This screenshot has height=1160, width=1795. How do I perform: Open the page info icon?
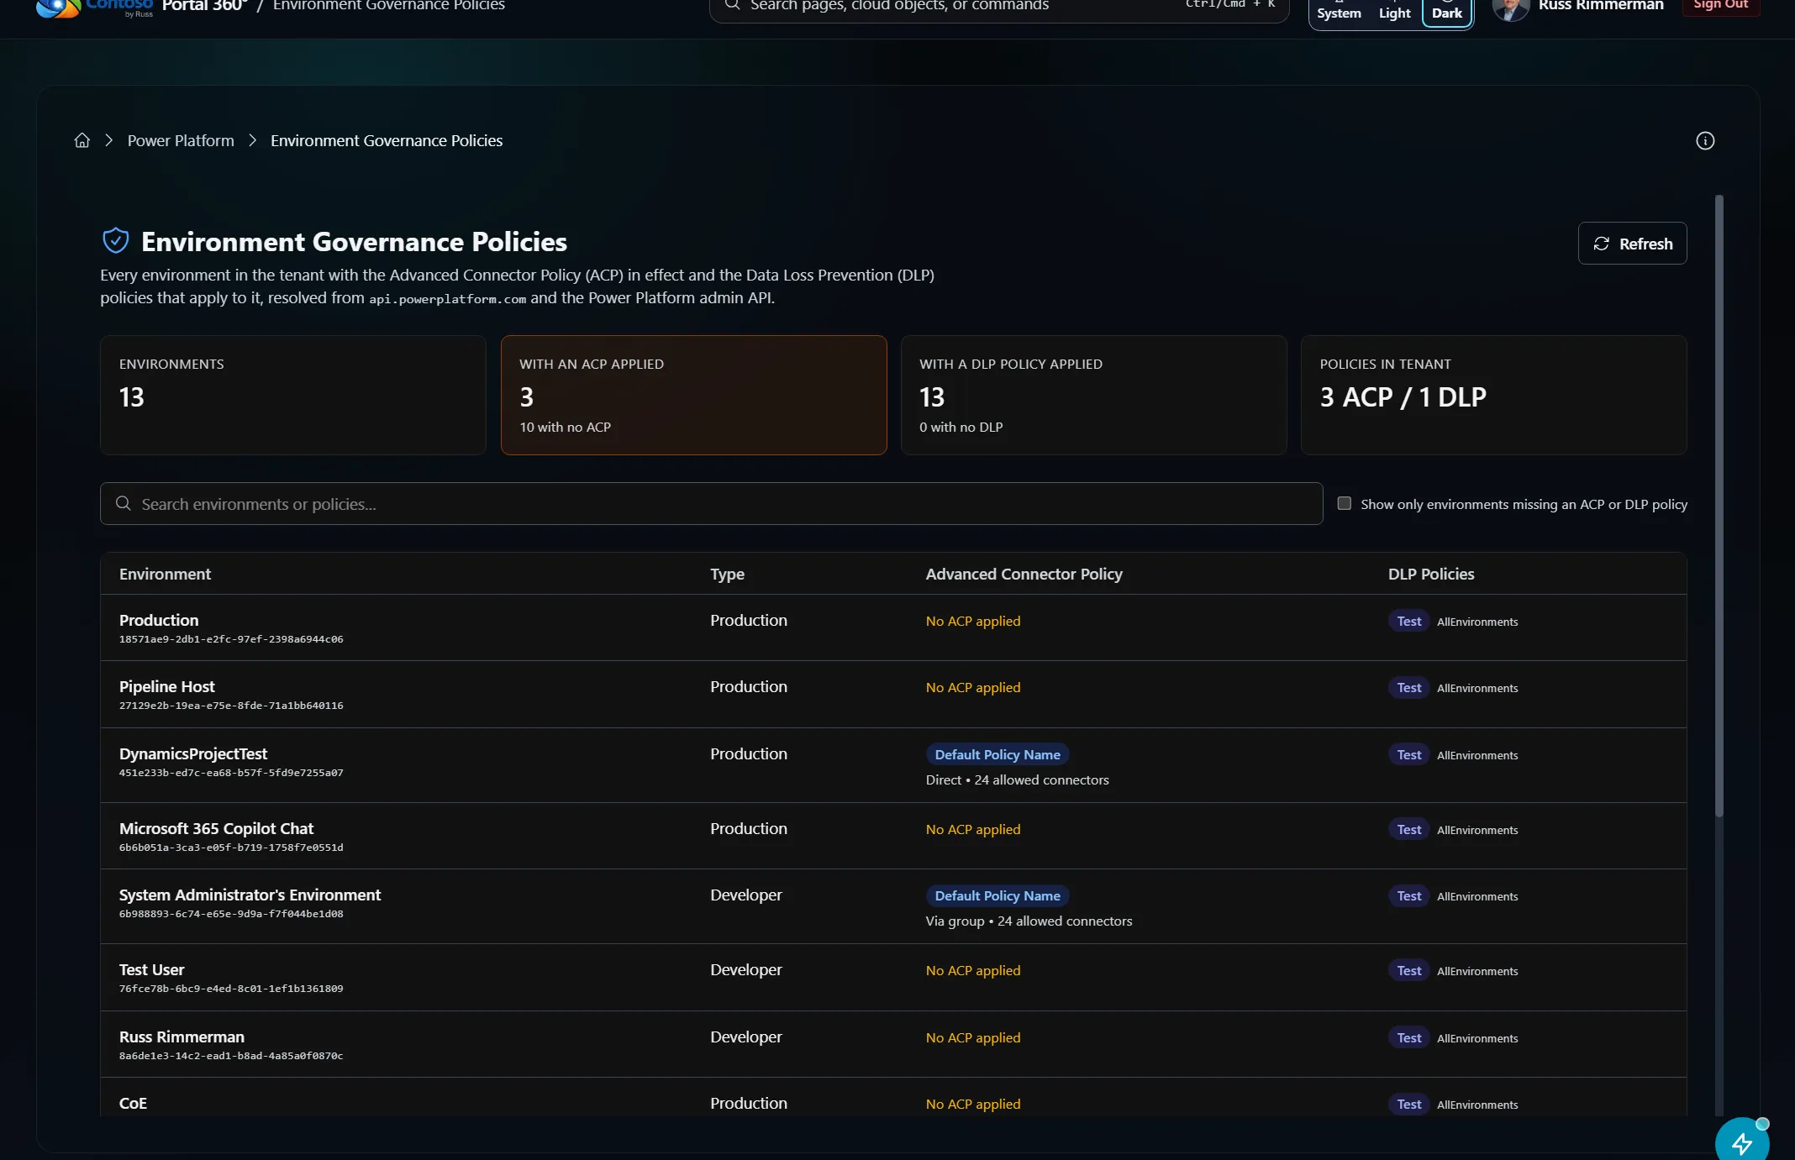pyautogui.click(x=1705, y=140)
